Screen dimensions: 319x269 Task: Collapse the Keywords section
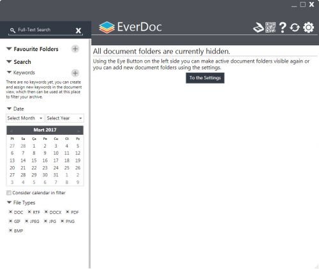(9, 72)
